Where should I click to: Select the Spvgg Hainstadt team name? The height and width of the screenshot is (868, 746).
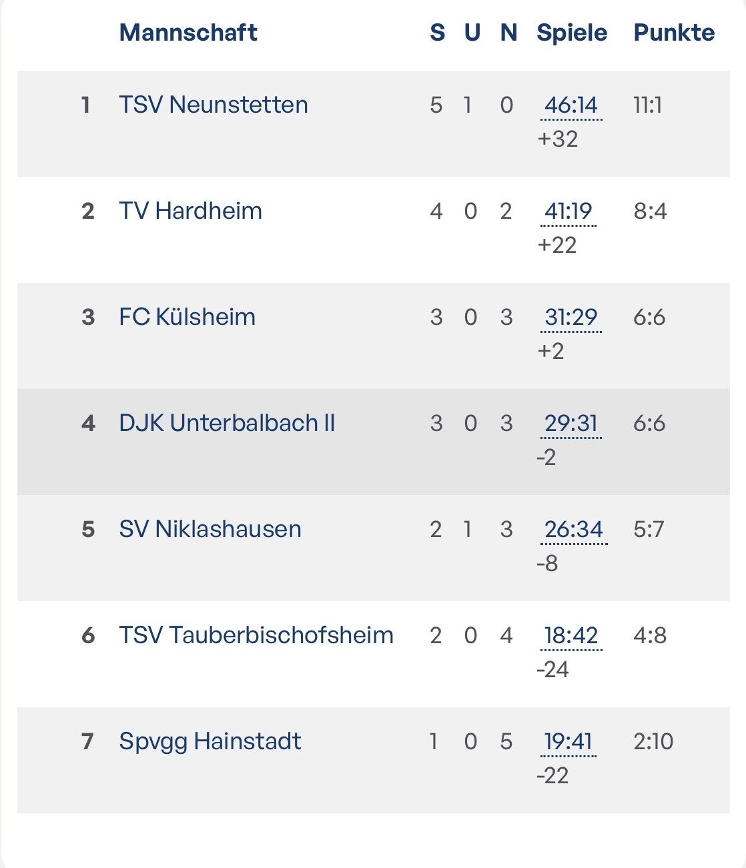coord(210,741)
